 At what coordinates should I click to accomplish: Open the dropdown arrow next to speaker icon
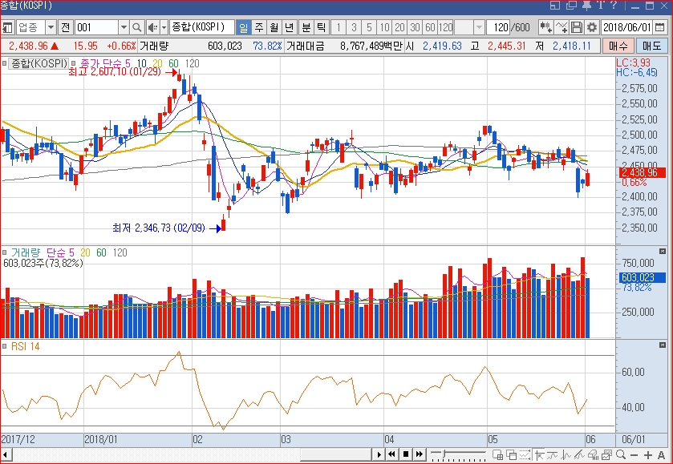(x=164, y=27)
